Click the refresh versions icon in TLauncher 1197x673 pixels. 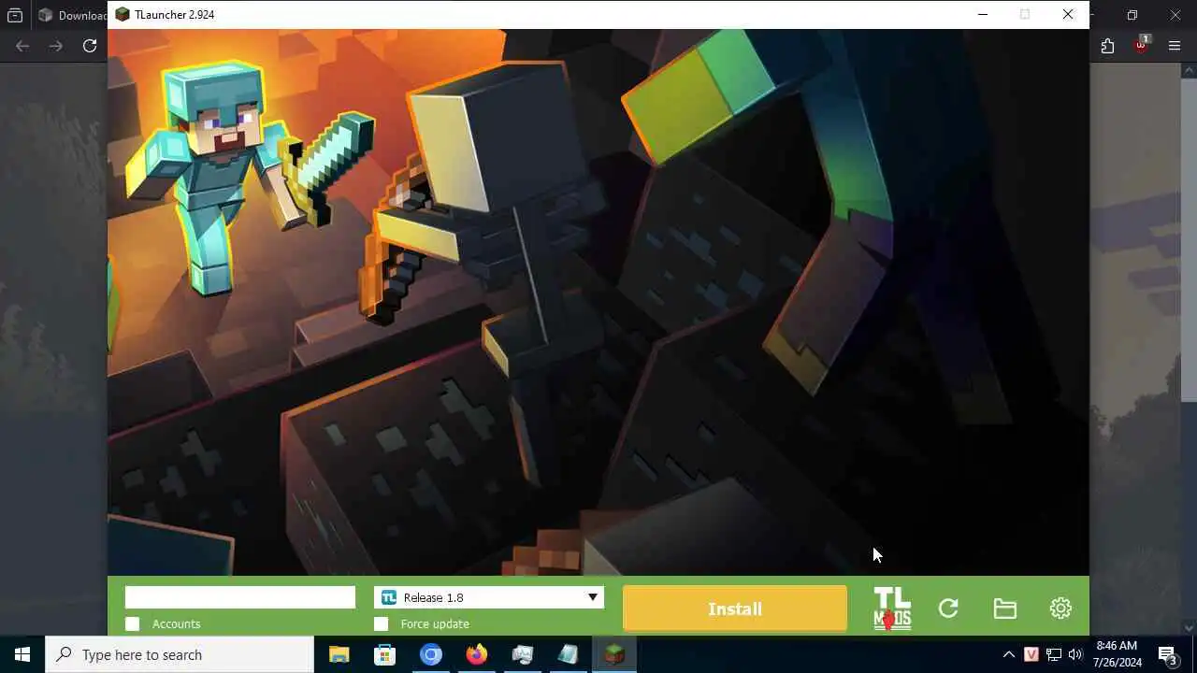point(948,609)
